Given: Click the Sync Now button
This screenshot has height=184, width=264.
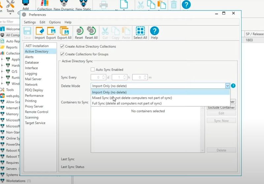Looking at the screenshot, I should pos(221,121).
